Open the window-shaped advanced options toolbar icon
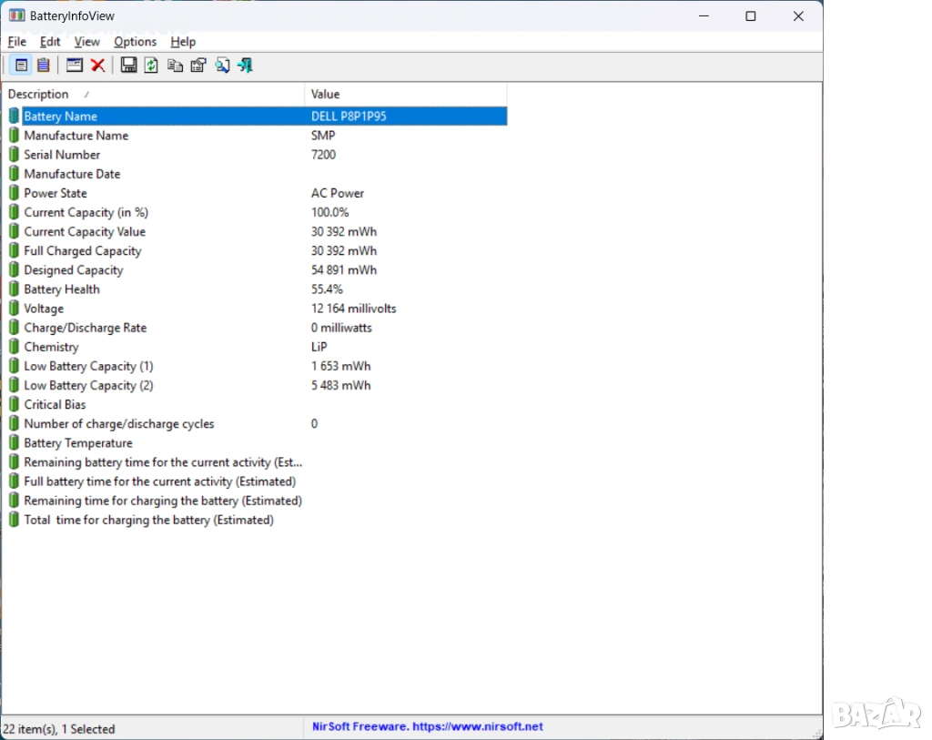 75,66
